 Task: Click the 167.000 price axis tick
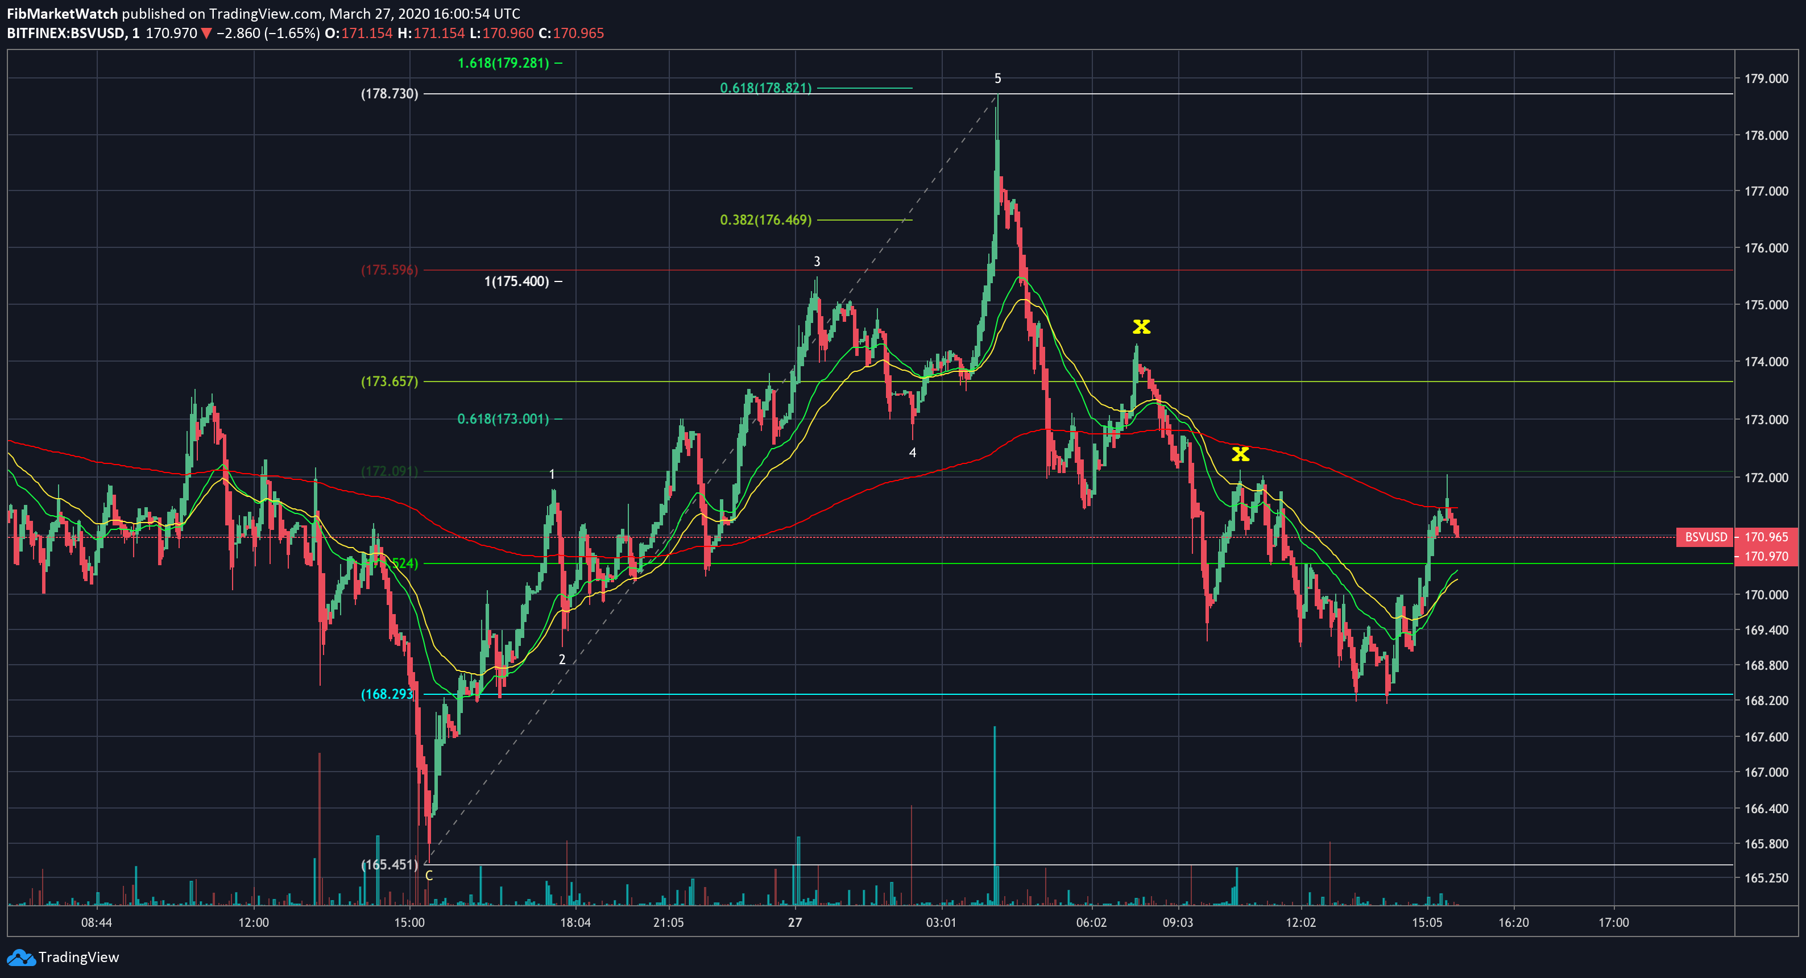pyautogui.click(x=1766, y=773)
